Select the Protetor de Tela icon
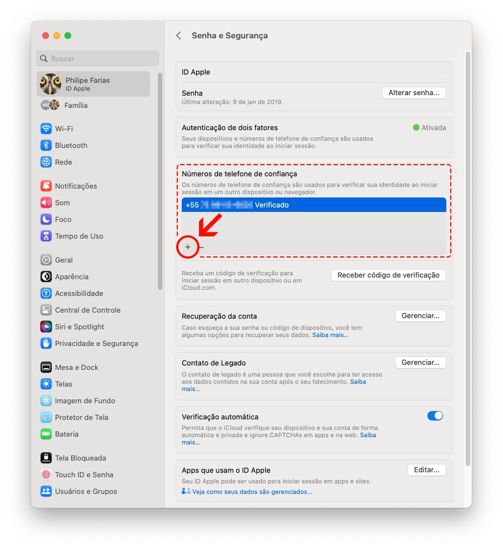 (x=46, y=417)
